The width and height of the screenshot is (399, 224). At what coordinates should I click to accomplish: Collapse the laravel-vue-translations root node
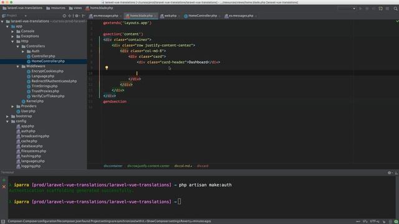2,22
